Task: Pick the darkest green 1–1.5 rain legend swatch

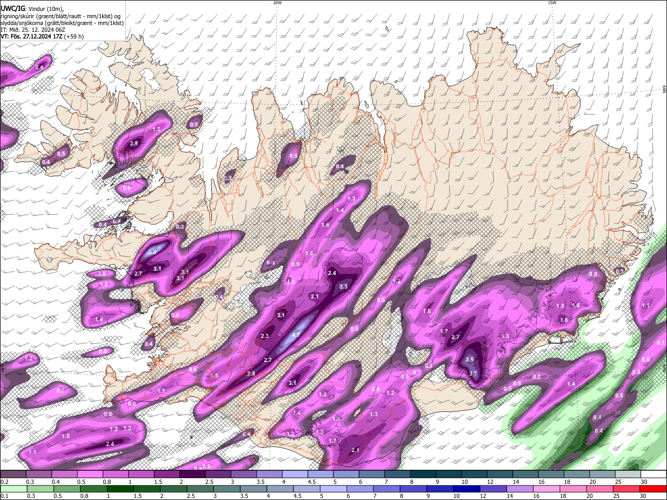Action: pyautogui.click(x=119, y=489)
